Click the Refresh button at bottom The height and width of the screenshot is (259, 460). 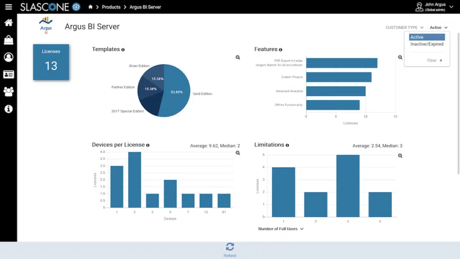tap(230, 249)
